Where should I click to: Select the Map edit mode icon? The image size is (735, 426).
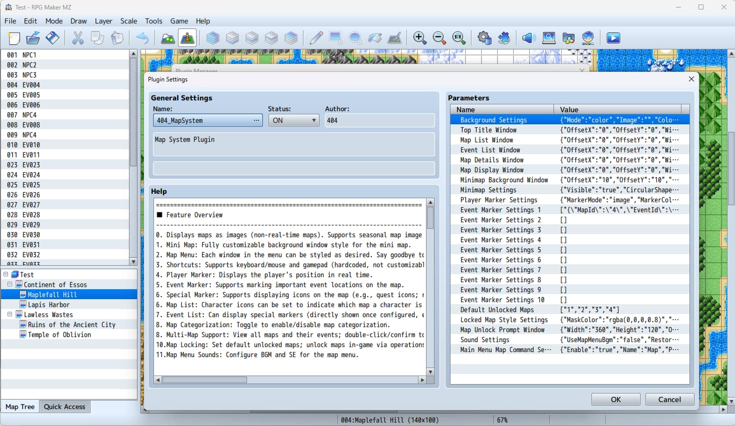[x=167, y=38]
